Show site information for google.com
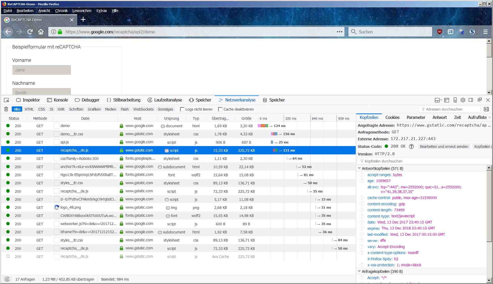The height and width of the screenshot is (284, 493). coord(54,32)
